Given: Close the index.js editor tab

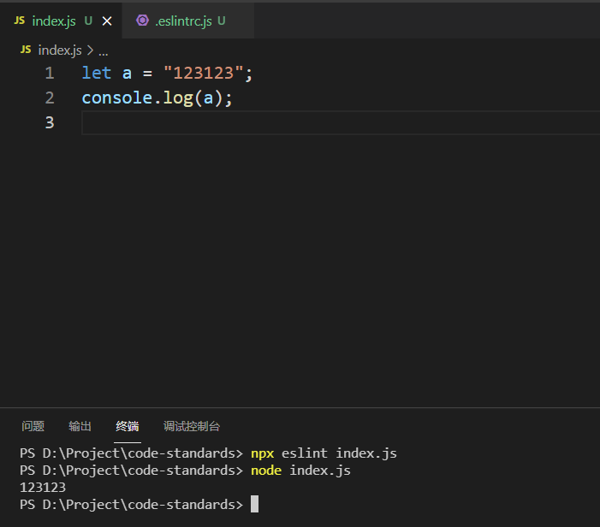Looking at the screenshot, I should (107, 21).
